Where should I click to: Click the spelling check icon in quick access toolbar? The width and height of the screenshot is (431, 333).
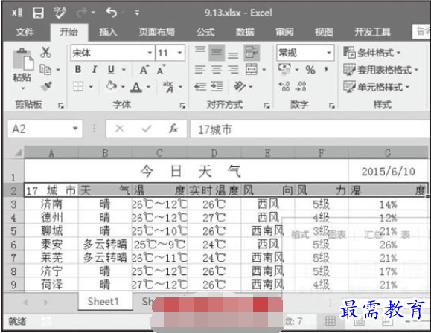click(60, 13)
